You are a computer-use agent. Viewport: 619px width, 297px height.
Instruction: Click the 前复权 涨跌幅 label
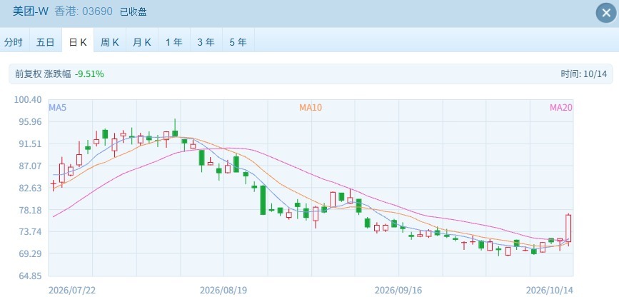coord(43,74)
